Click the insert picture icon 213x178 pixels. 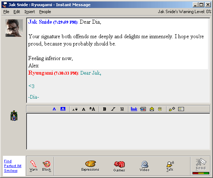[x=143, y=109]
